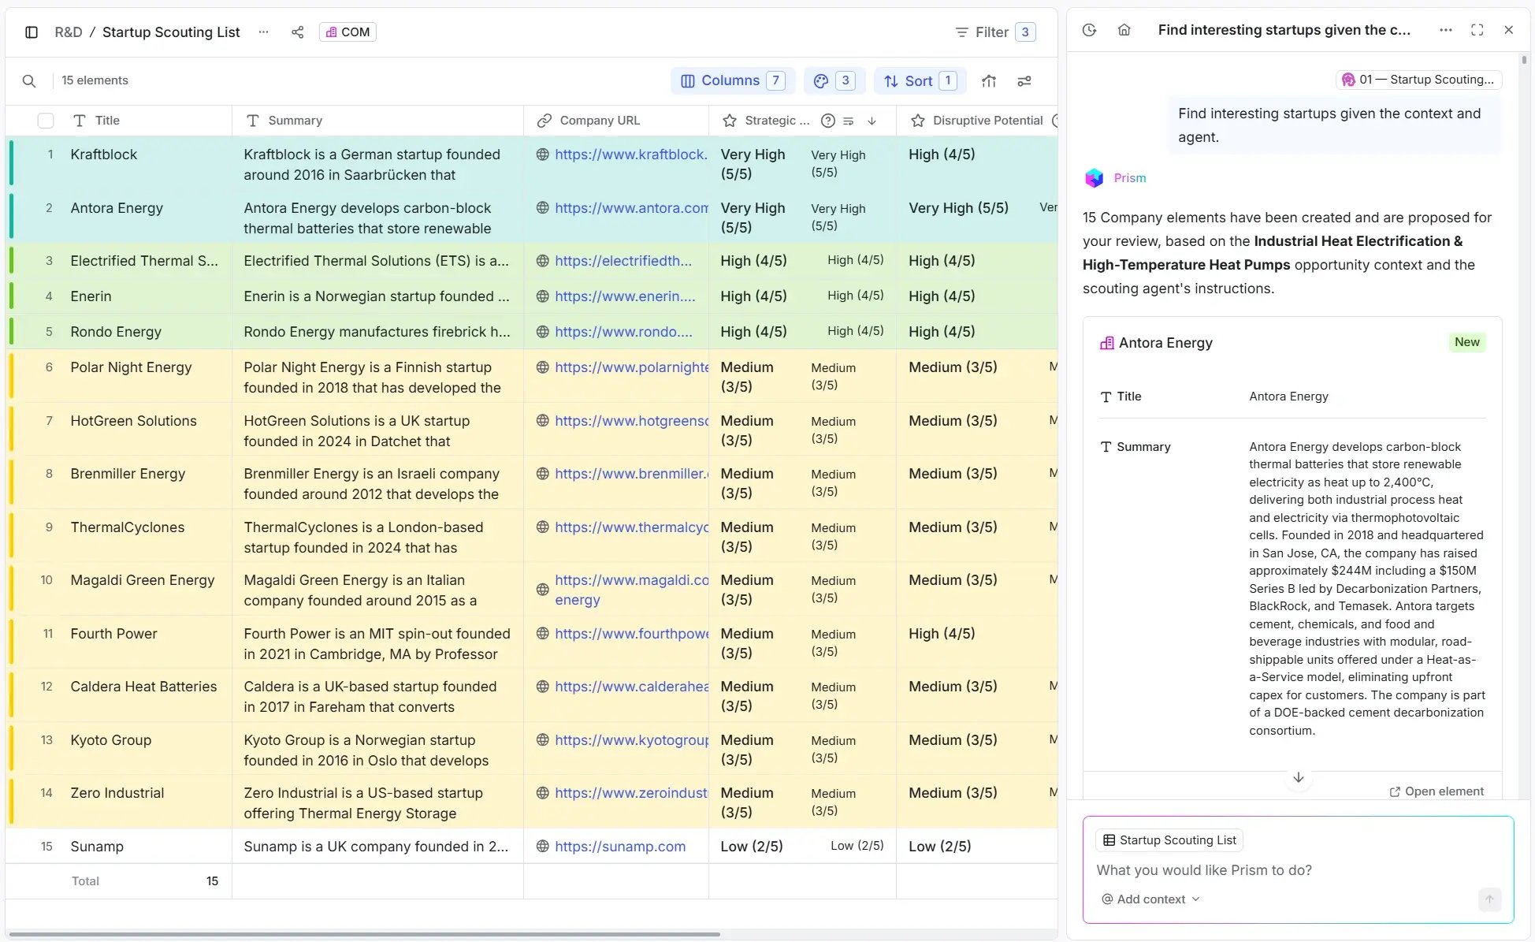Click the 01 — Startup Scouting agent chip
The width and height of the screenshot is (1535, 942).
click(1418, 80)
